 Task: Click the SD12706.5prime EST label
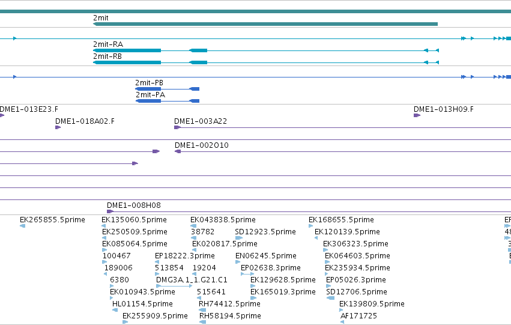(357, 292)
